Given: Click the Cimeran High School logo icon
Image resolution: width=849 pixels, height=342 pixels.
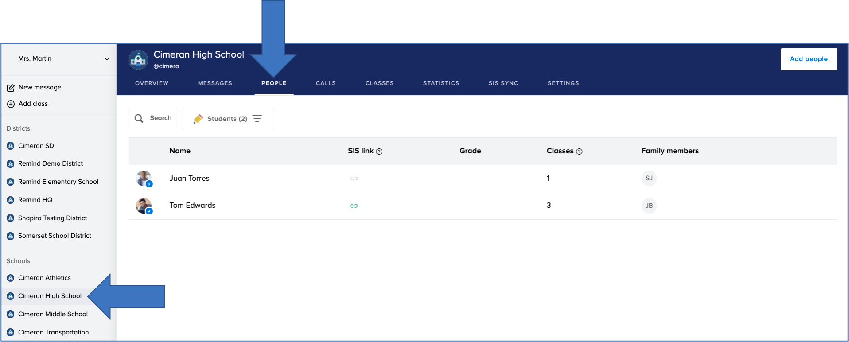Looking at the screenshot, I should tap(138, 60).
